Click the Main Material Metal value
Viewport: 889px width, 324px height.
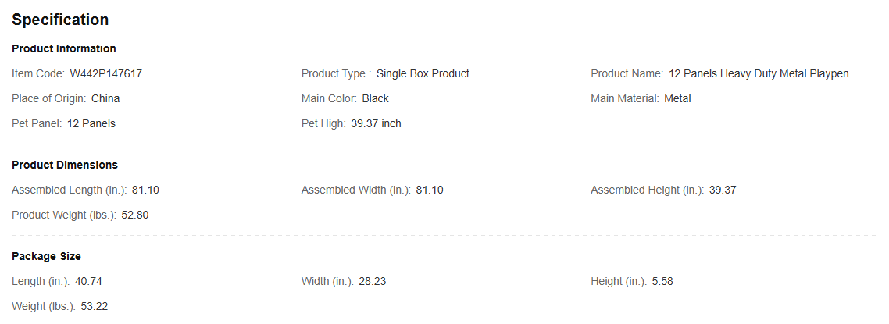(677, 98)
